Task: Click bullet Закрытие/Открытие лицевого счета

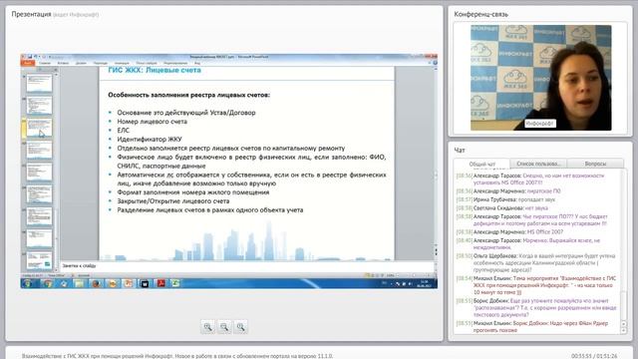Action: click(x=172, y=201)
